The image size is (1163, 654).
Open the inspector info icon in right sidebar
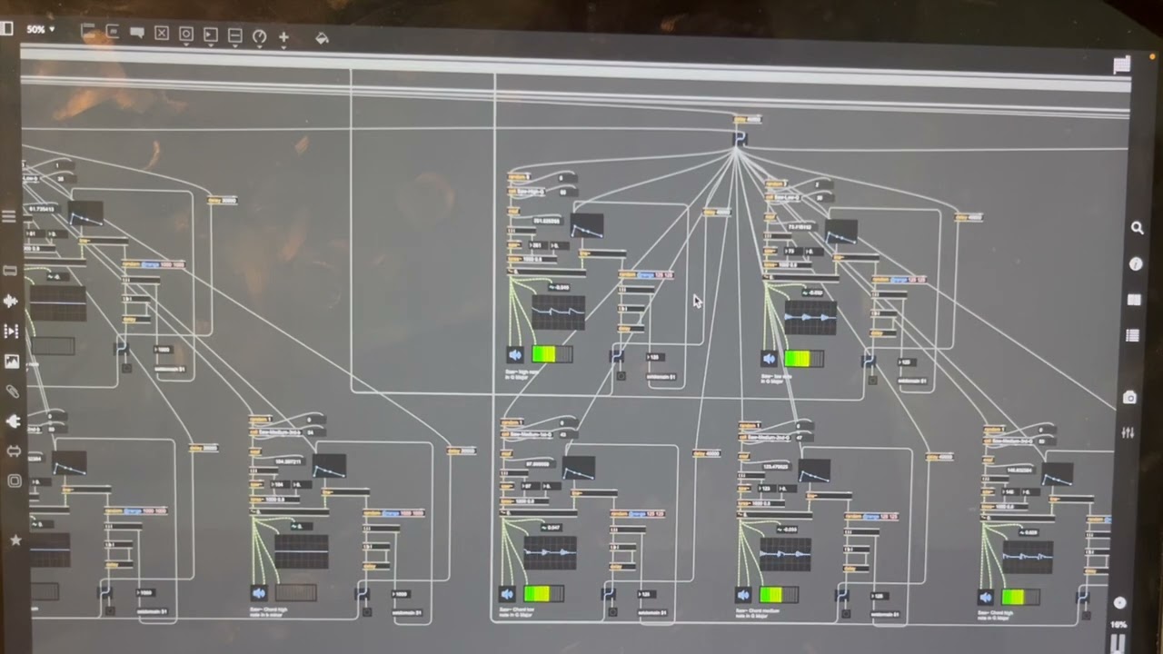(x=1136, y=264)
